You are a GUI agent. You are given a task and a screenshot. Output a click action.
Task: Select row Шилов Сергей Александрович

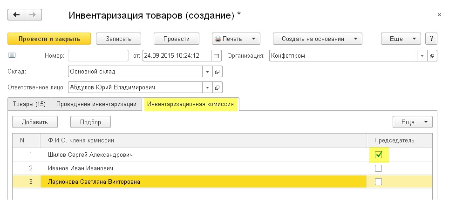click(222, 155)
